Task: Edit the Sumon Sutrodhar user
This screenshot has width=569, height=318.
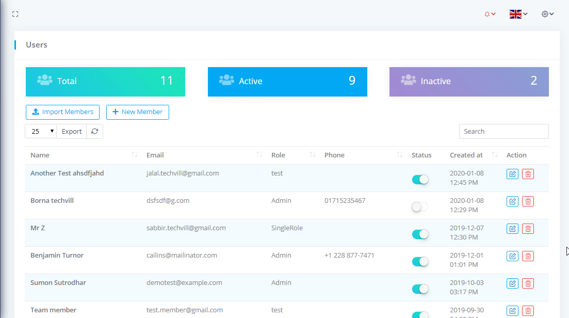Action: [x=512, y=283]
